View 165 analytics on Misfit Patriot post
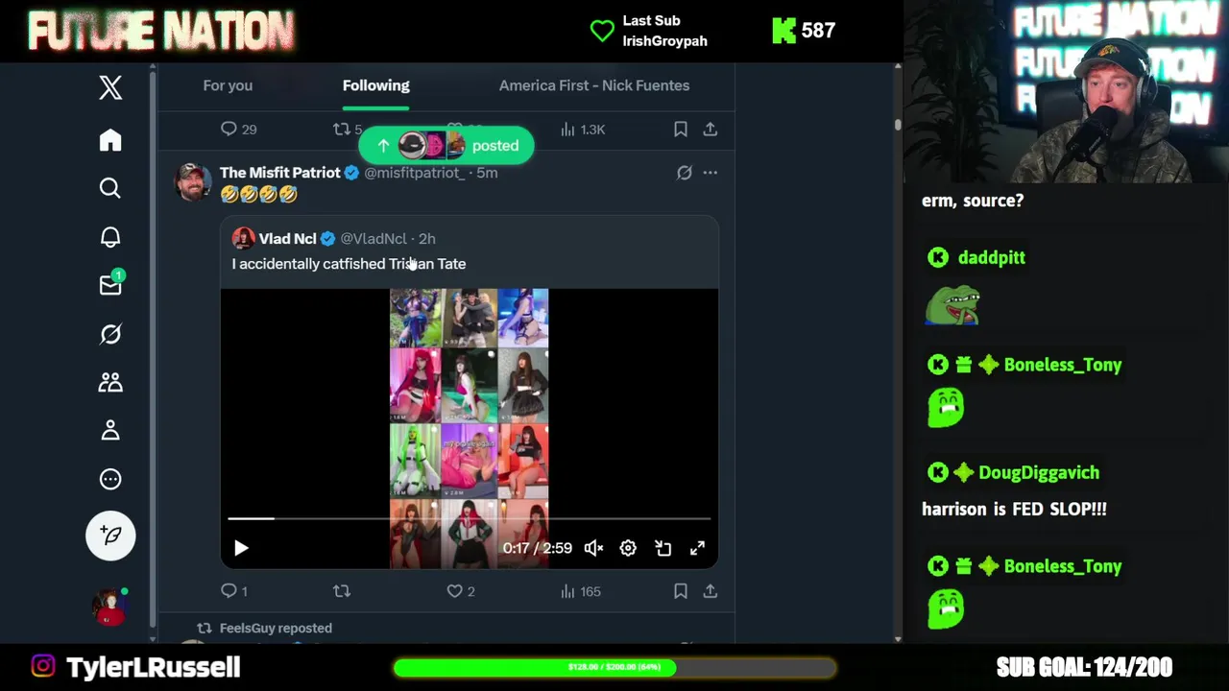The height and width of the screenshot is (691, 1229). (580, 591)
